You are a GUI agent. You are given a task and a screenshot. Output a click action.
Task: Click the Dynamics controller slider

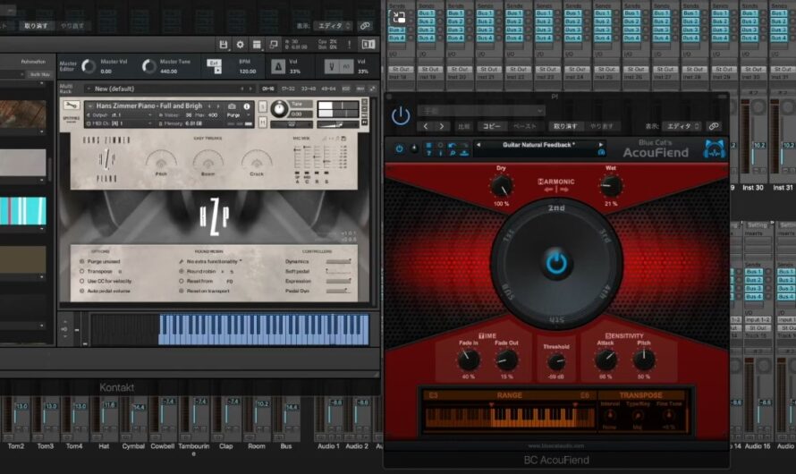pyautogui.click(x=338, y=261)
